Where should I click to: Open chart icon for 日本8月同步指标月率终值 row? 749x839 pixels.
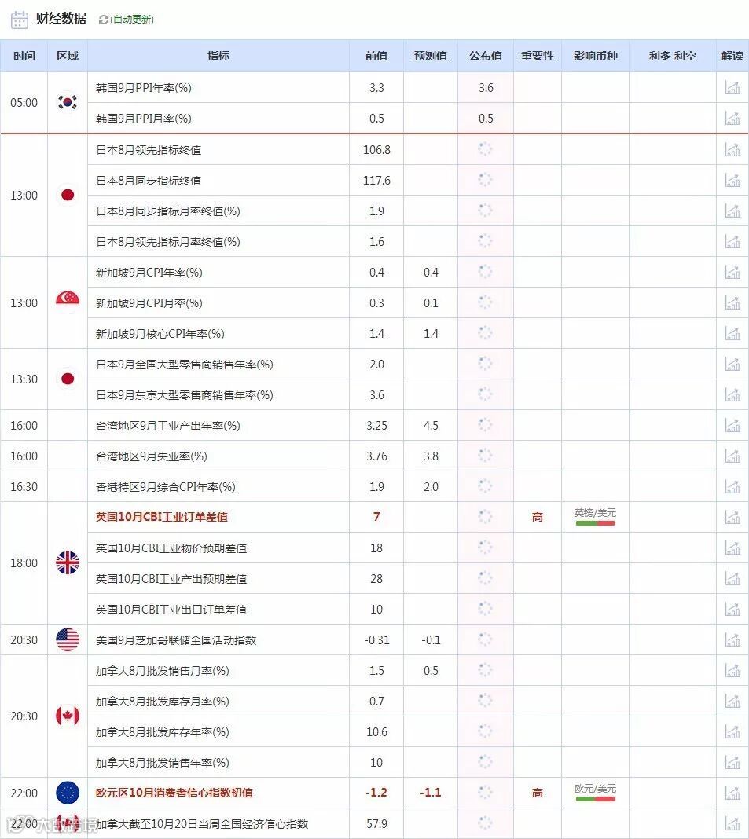(732, 211)
